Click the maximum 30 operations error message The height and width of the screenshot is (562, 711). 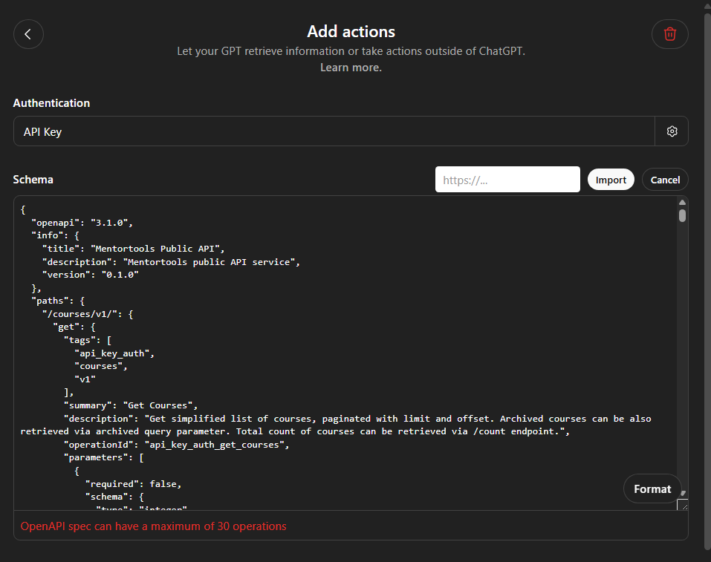click(x=153, y=526)
